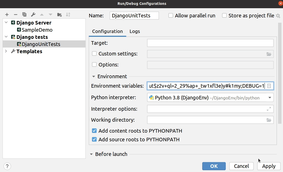
Task: Enable Allow parallel run checkbox
Action: pos(171,16)
